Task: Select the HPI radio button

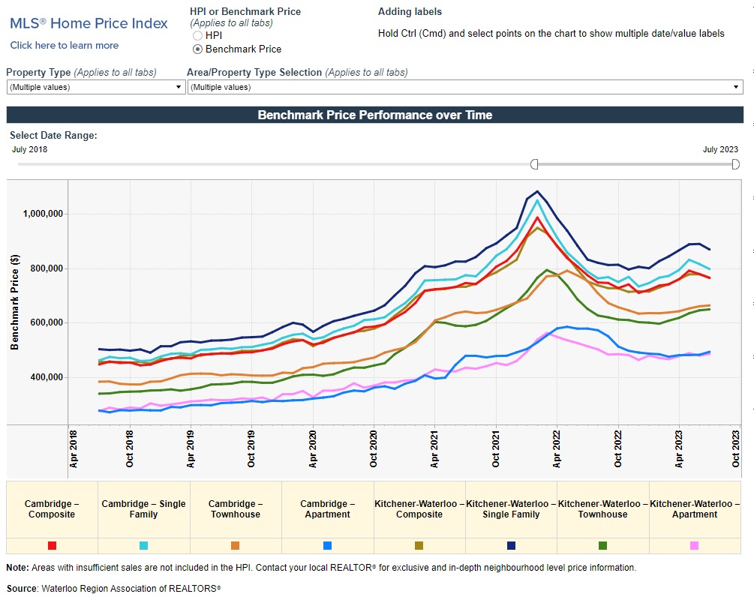Action: [x=197, y=35]
